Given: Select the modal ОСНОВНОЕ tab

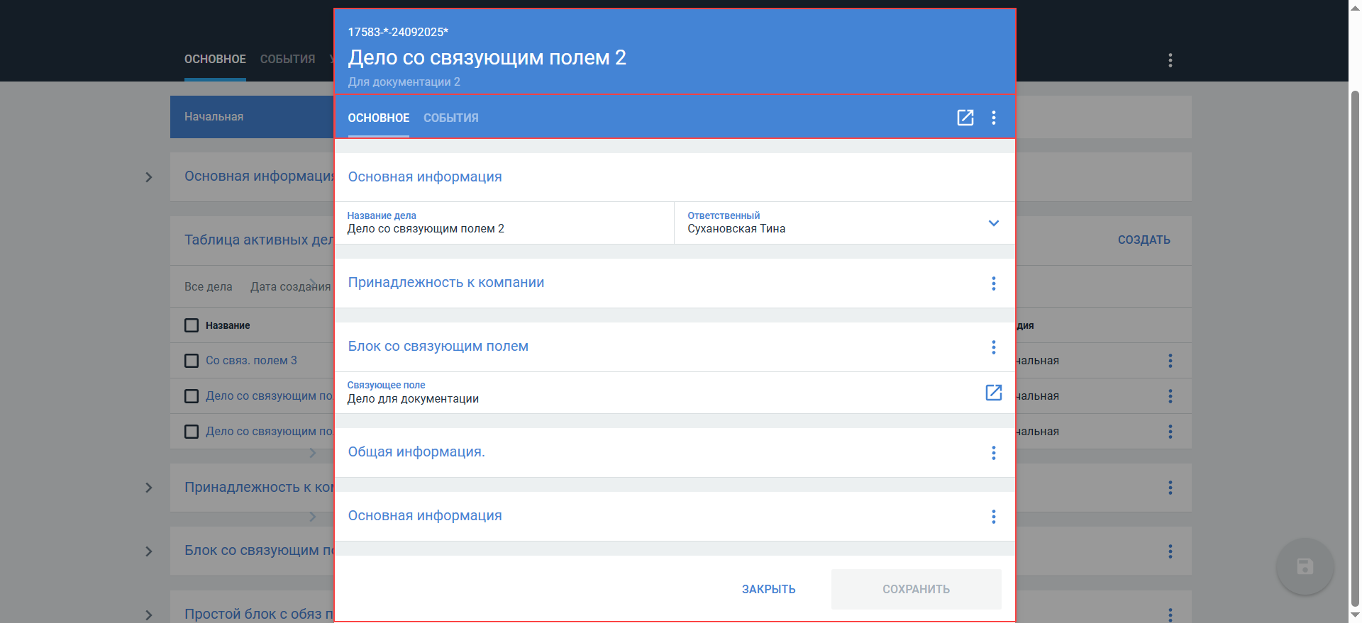Looking at the screenshot, I should [378, 118].
